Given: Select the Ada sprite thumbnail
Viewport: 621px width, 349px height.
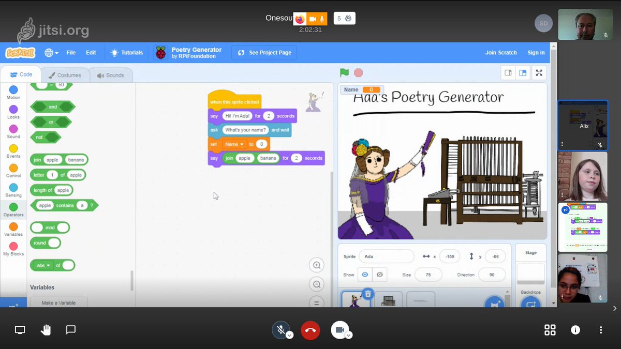Looking at the screenshot, I should pos(355,299).
